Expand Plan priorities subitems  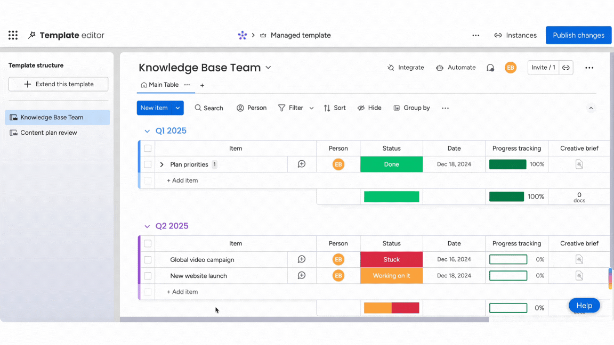coord(161,165)
